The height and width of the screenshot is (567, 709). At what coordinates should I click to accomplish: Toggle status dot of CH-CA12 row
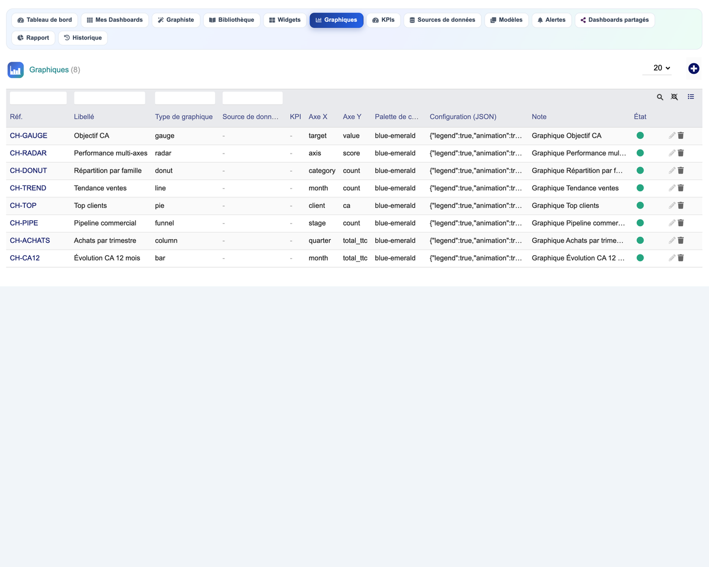coord(640,258)
